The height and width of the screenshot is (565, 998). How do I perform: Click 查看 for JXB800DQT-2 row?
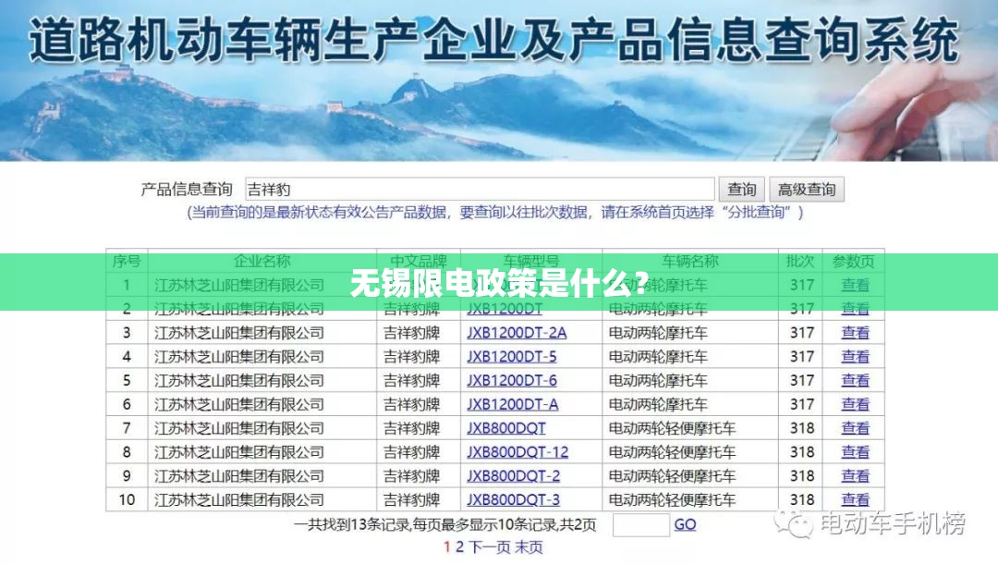pos(855,476)
